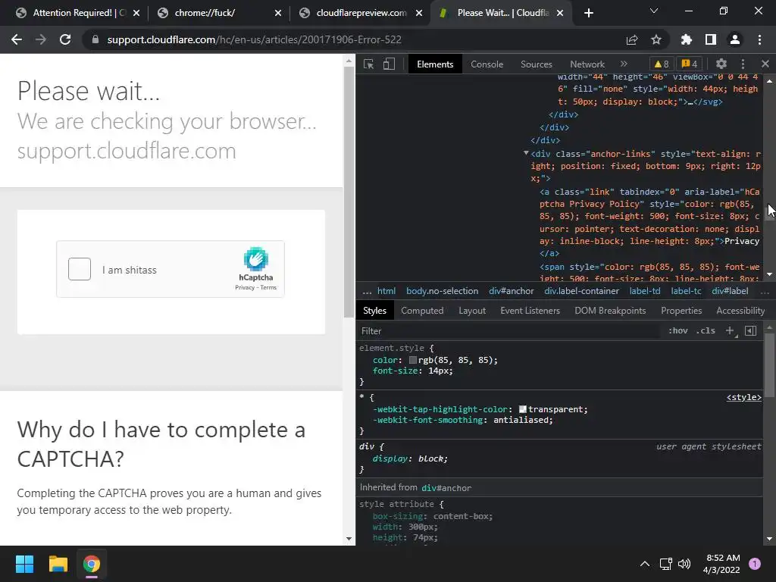
Task: Show hidden system tray icons
Action: click(644, 564)
